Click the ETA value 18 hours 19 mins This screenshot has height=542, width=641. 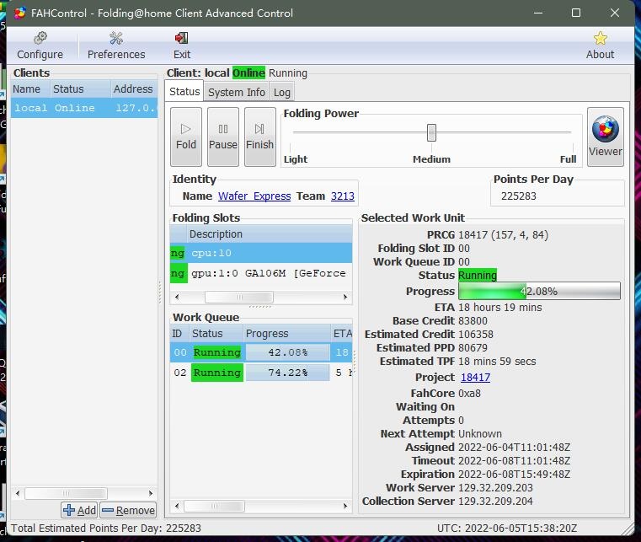click(500, 308)
